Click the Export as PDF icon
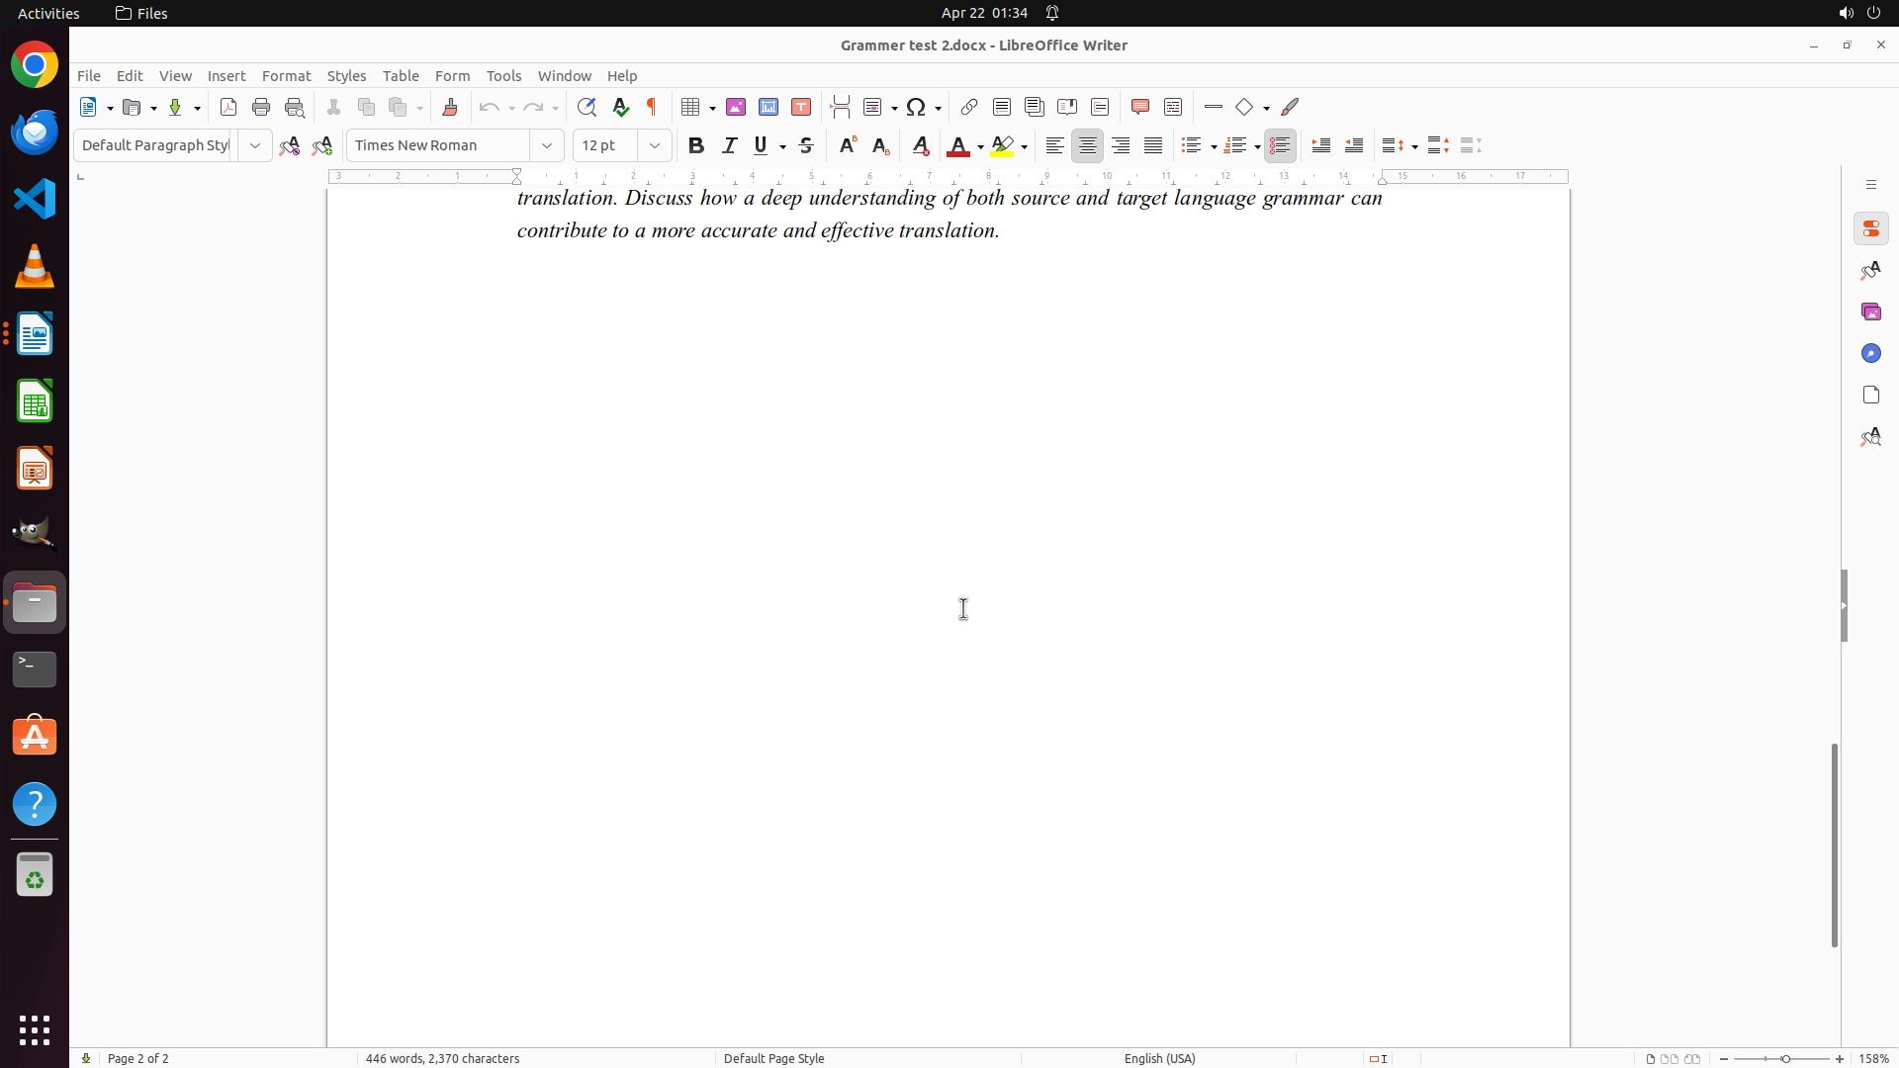Screen dimensions: 1899x1068 point(228,107)
